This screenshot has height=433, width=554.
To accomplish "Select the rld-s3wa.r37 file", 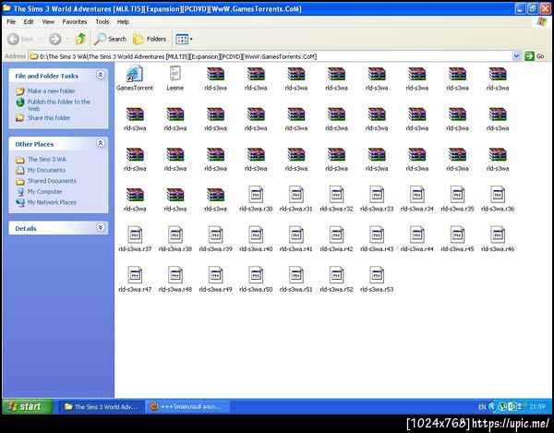I will [x=135, y=239].
